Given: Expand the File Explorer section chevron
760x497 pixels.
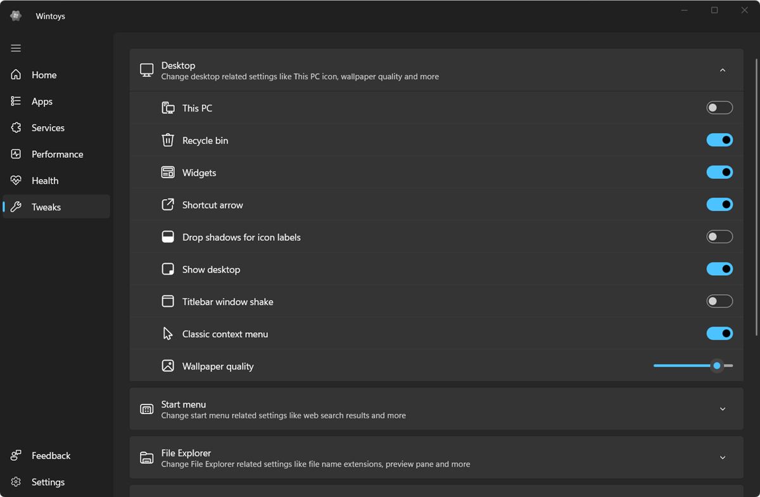Looking at the screenshot, I should tap(723, 458).
